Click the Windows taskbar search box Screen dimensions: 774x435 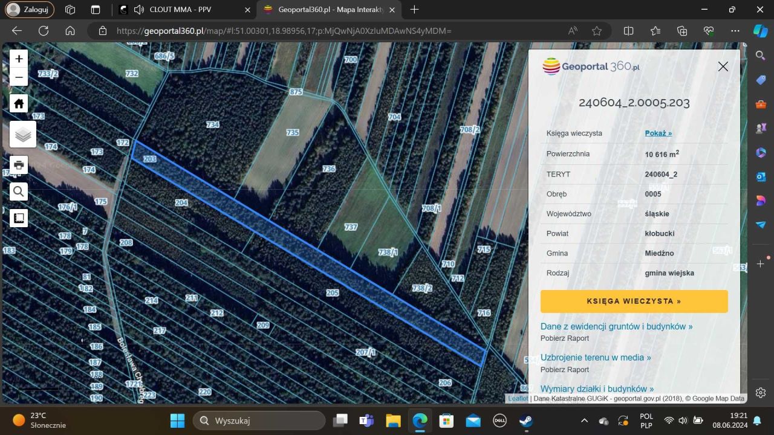(259, 420)
